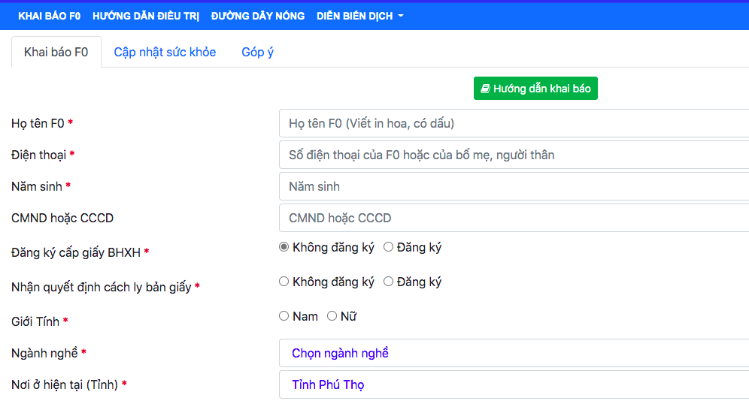This screenshot has width=749, height=401.
Task: Click the Giới Tính label text
Action: click(x=35, y=322)
